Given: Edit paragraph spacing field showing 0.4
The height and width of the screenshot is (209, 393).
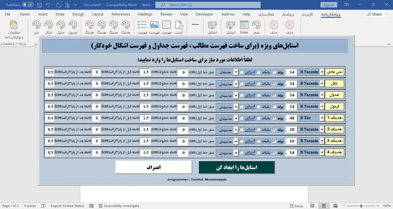Looking at the screenshot, I should (50, 118).
